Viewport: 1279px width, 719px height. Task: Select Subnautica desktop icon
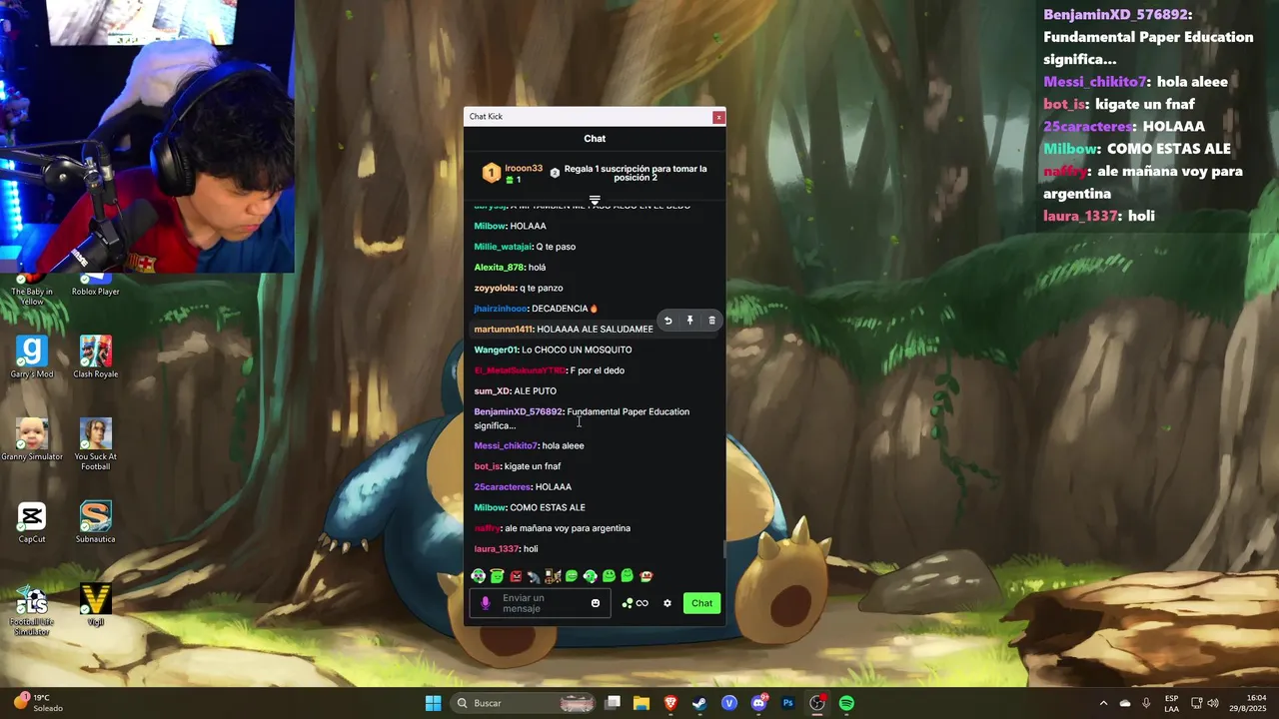96,522
